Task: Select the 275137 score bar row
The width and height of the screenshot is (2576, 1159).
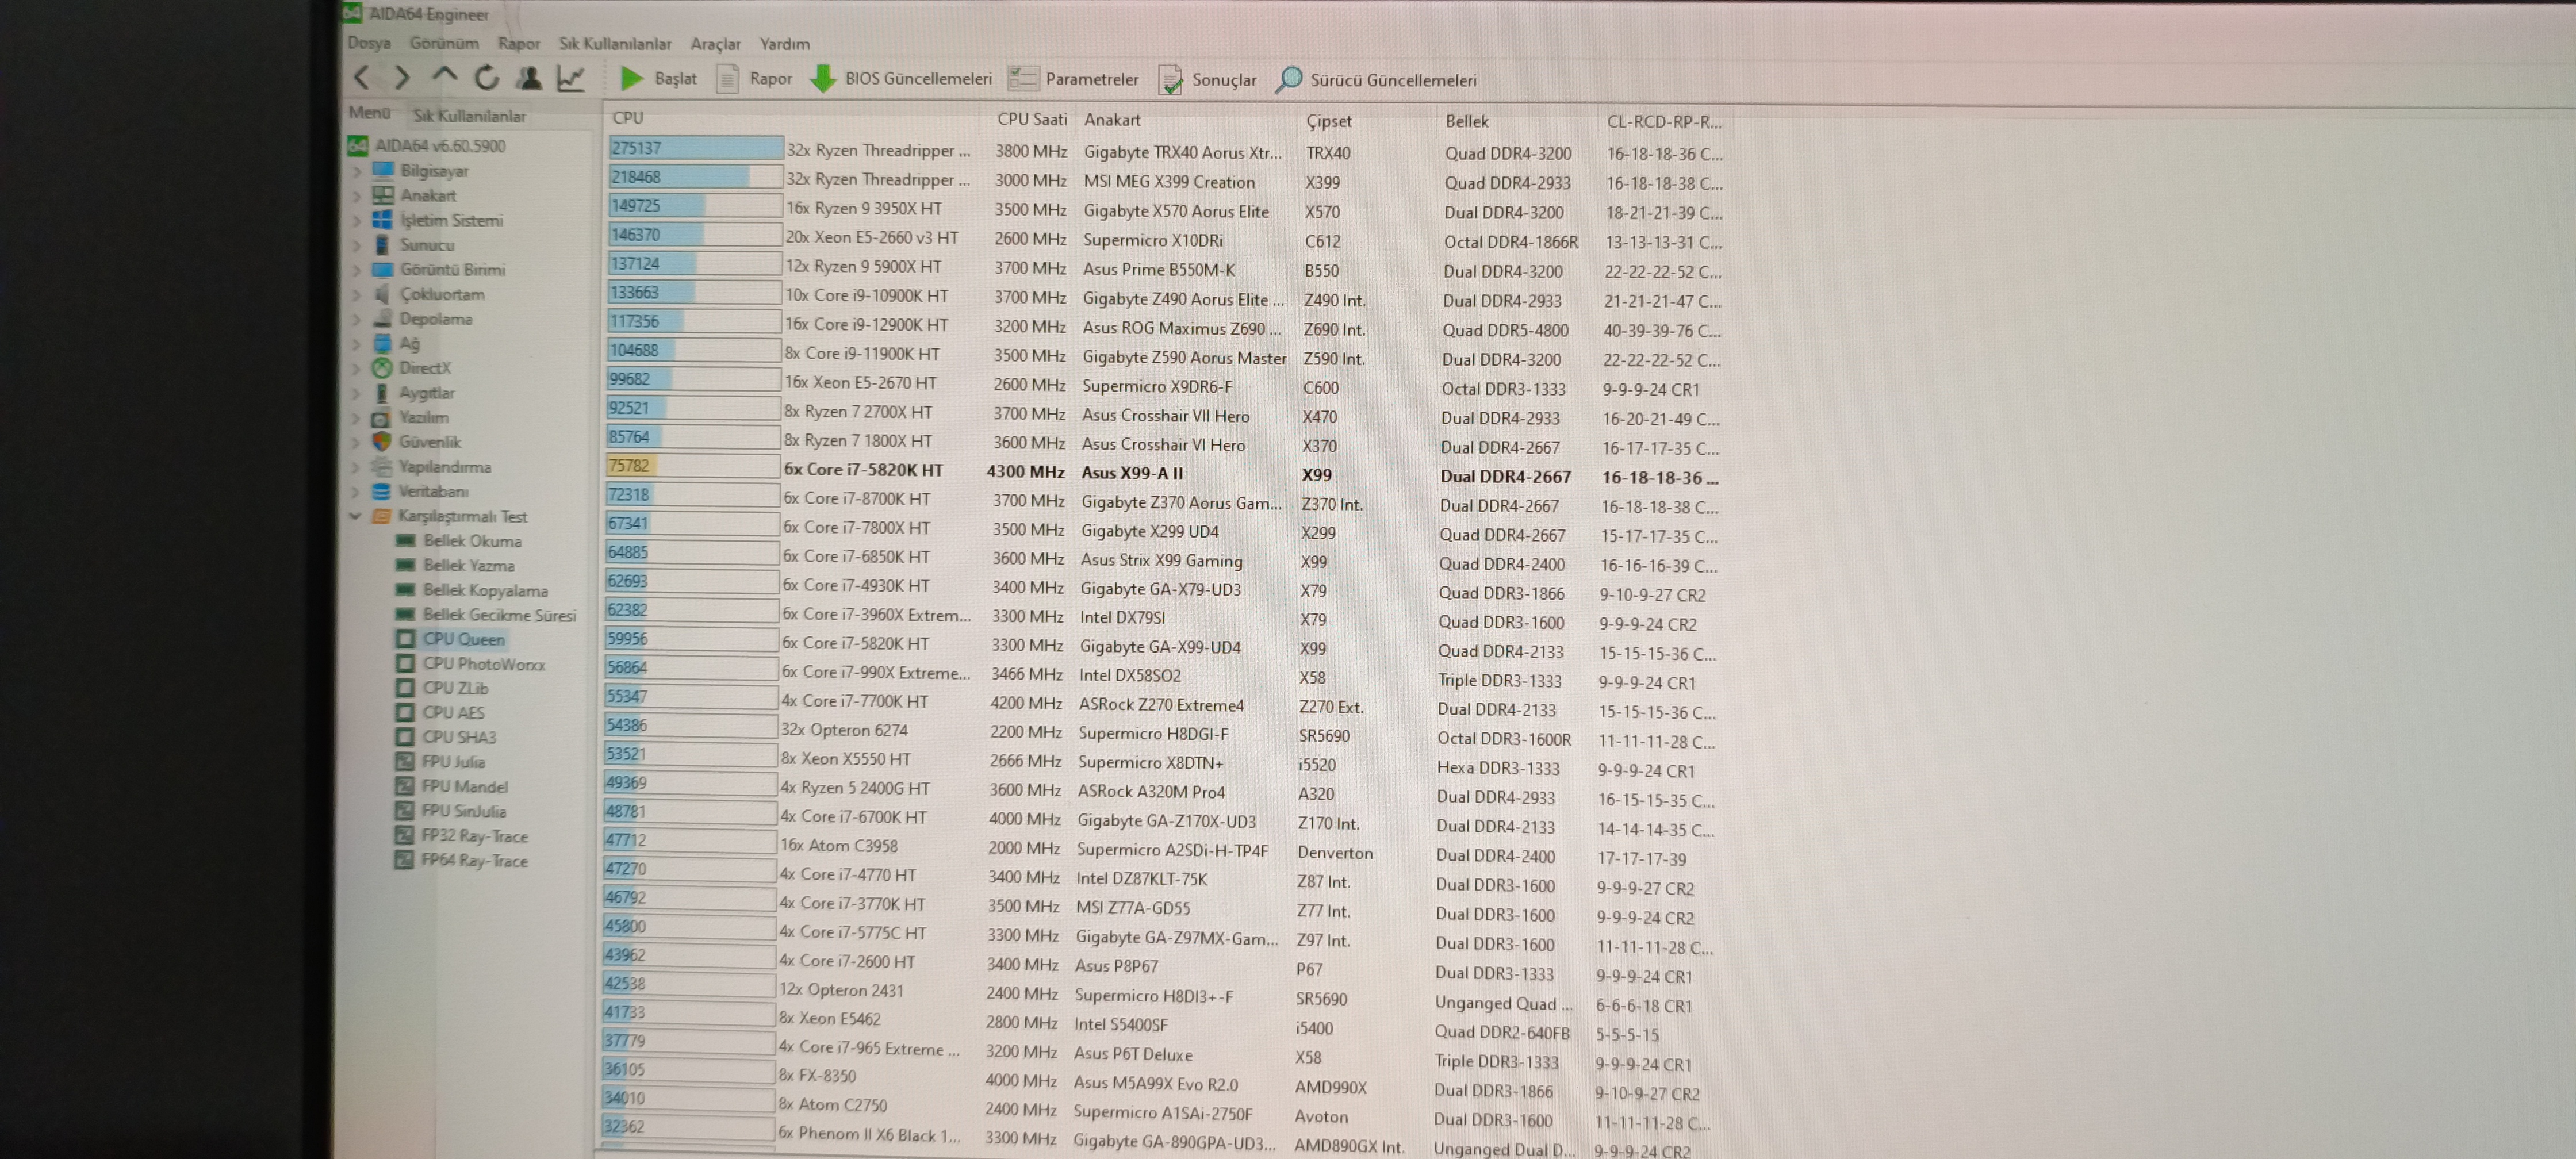Action: tap(695, 148)
